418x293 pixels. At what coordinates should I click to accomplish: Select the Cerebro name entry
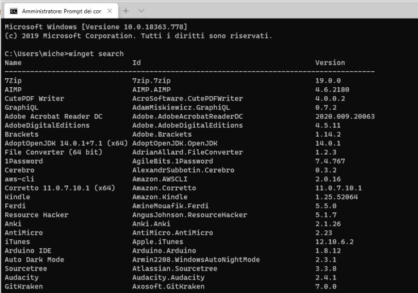click(x=19, y=170)
